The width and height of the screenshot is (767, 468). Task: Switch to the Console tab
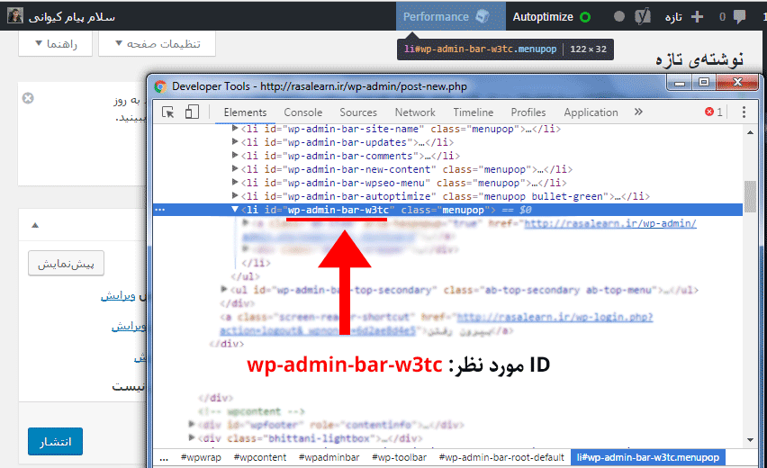[x=302, y=112]
